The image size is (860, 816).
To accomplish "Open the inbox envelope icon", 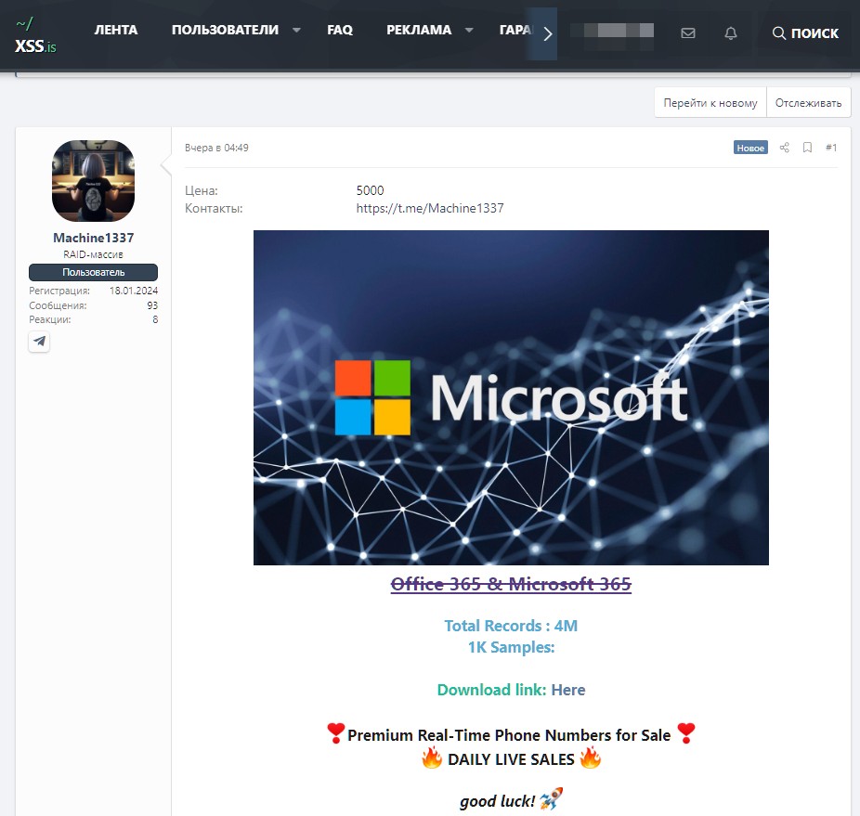I will point(687,33).
